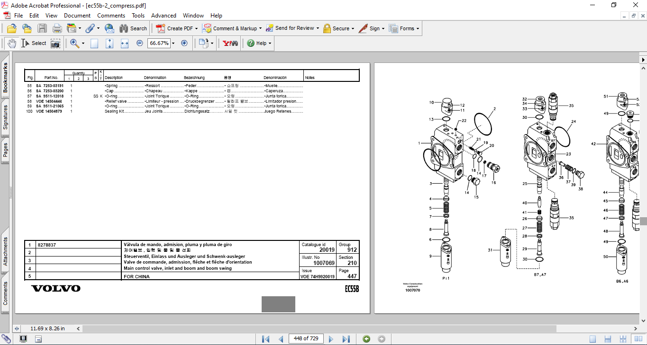Print the document using printer icon
This screenshot has height=345, width=647.
57,28
